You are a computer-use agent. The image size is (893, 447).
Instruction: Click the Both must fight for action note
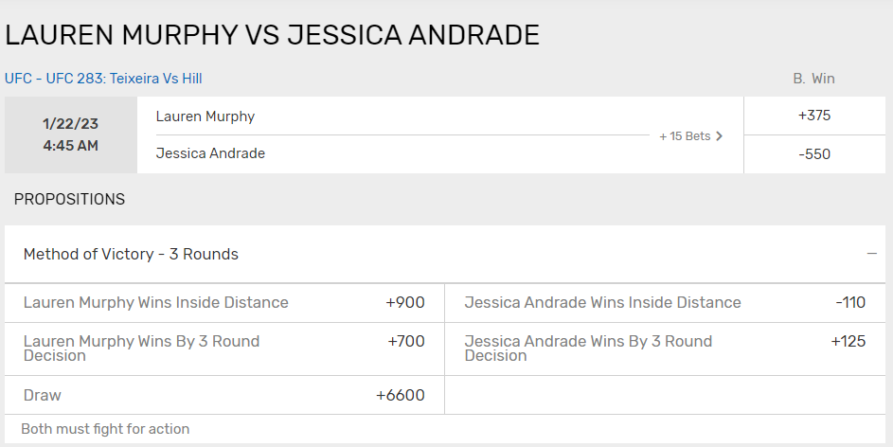105,429
